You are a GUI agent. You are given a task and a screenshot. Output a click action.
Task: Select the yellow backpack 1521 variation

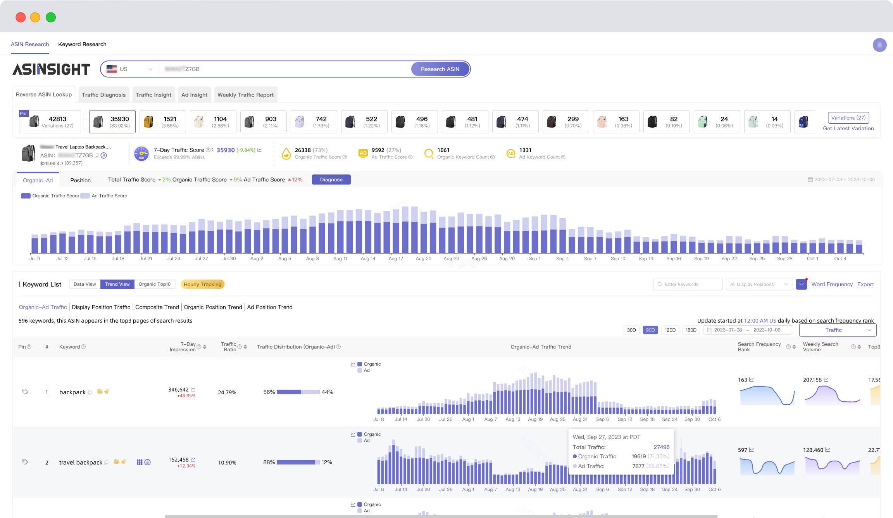(162, 122)
